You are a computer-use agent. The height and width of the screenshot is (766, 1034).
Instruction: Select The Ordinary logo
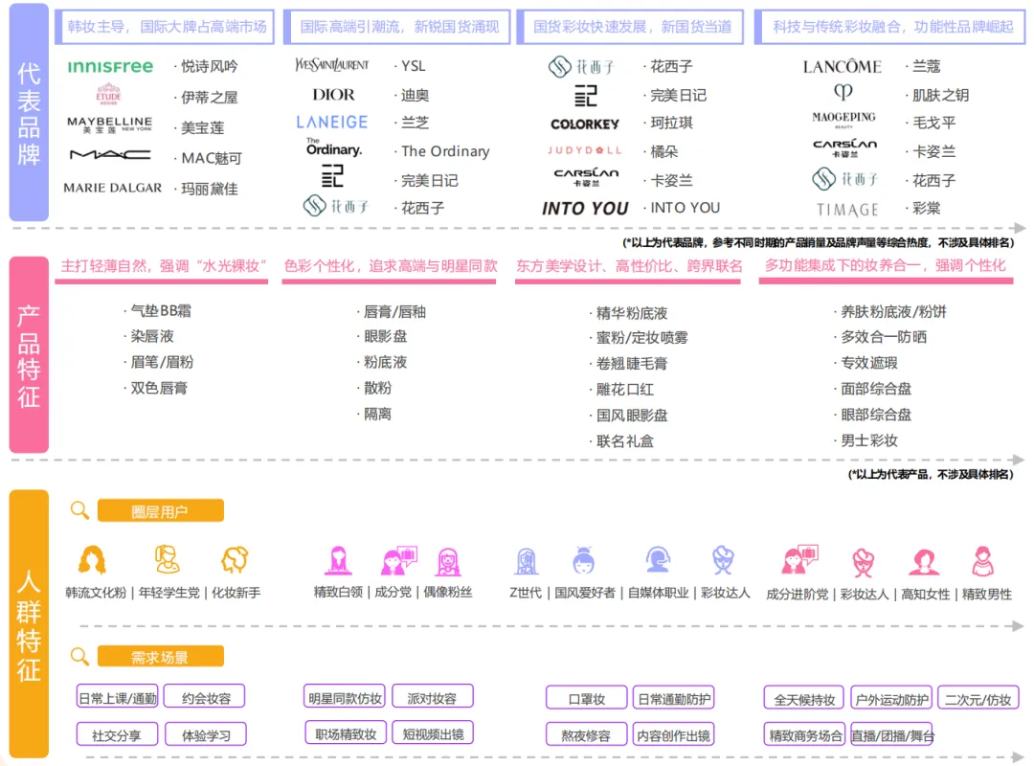click(334, 147)
